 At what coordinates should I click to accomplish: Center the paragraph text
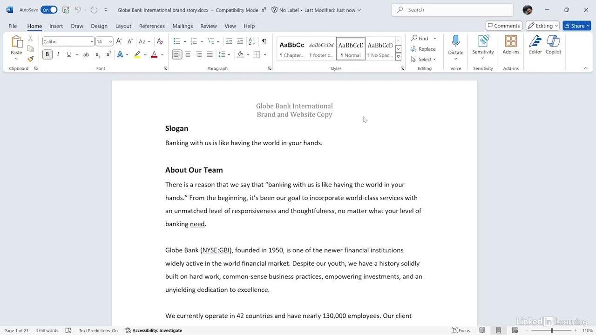pos(188,54)
